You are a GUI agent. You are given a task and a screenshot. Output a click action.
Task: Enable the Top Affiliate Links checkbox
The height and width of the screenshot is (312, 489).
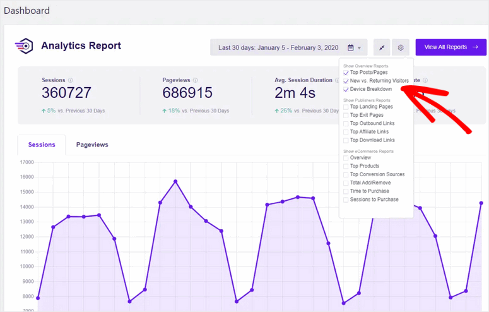[346, 132]
